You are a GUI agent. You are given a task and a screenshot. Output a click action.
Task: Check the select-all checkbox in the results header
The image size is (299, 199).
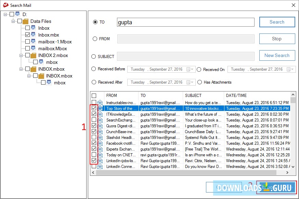93,96
